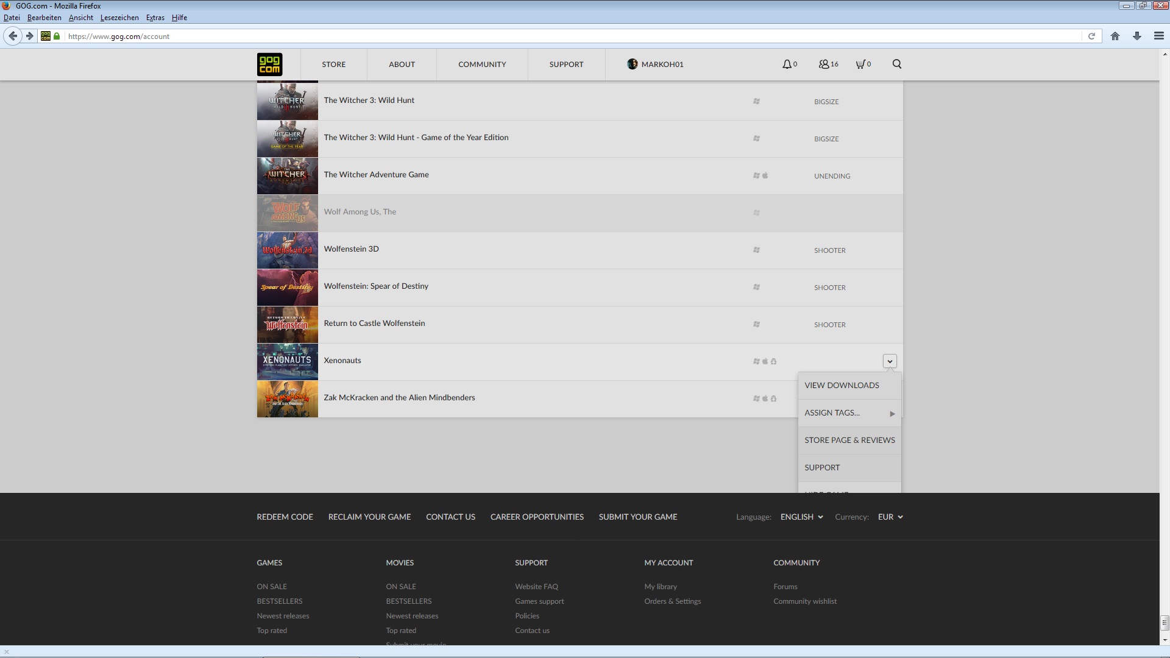The height and width of the screenshot is (658, 1170).
Task: Click the Firefox home icon
Action: 1115,36
